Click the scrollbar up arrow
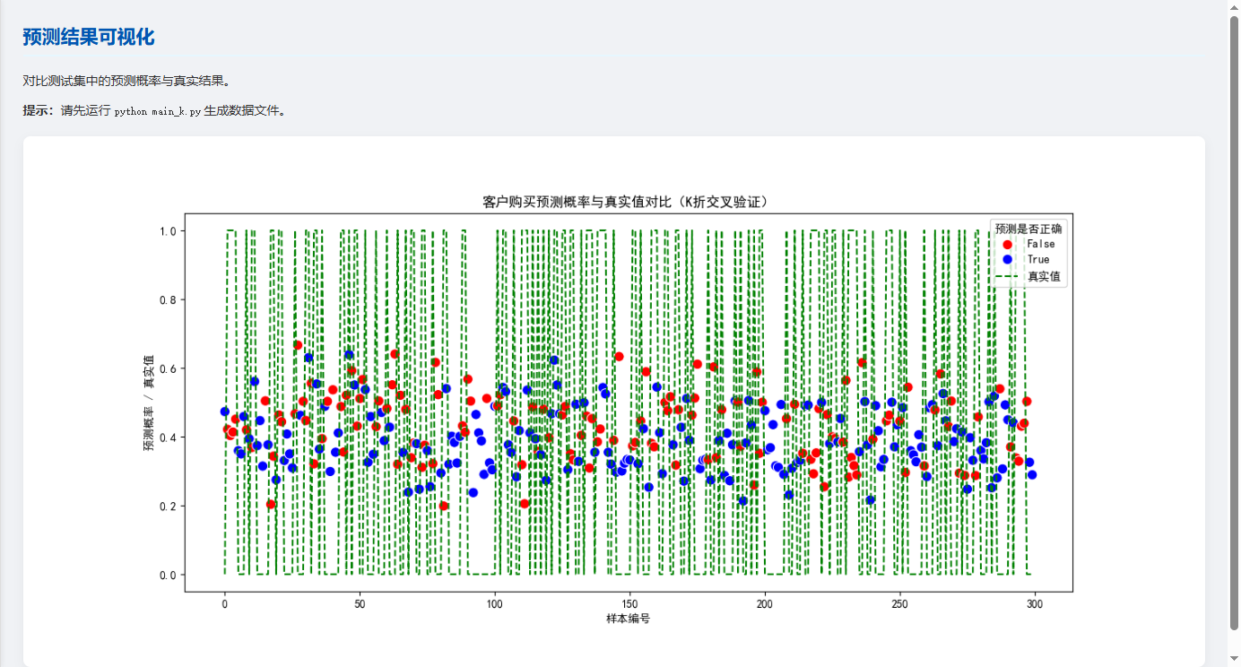The image size is (1241, 667). point(1234,7)
